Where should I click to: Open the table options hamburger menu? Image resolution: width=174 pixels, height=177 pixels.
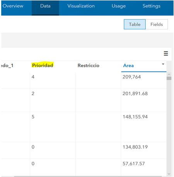tap(166, 53)
